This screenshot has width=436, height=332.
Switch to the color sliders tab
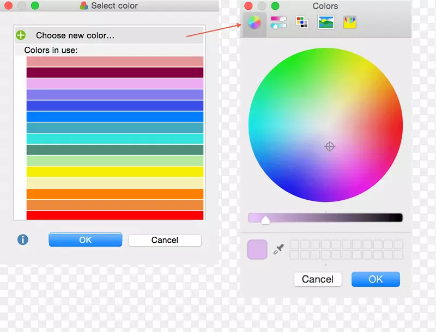[278, 22]
